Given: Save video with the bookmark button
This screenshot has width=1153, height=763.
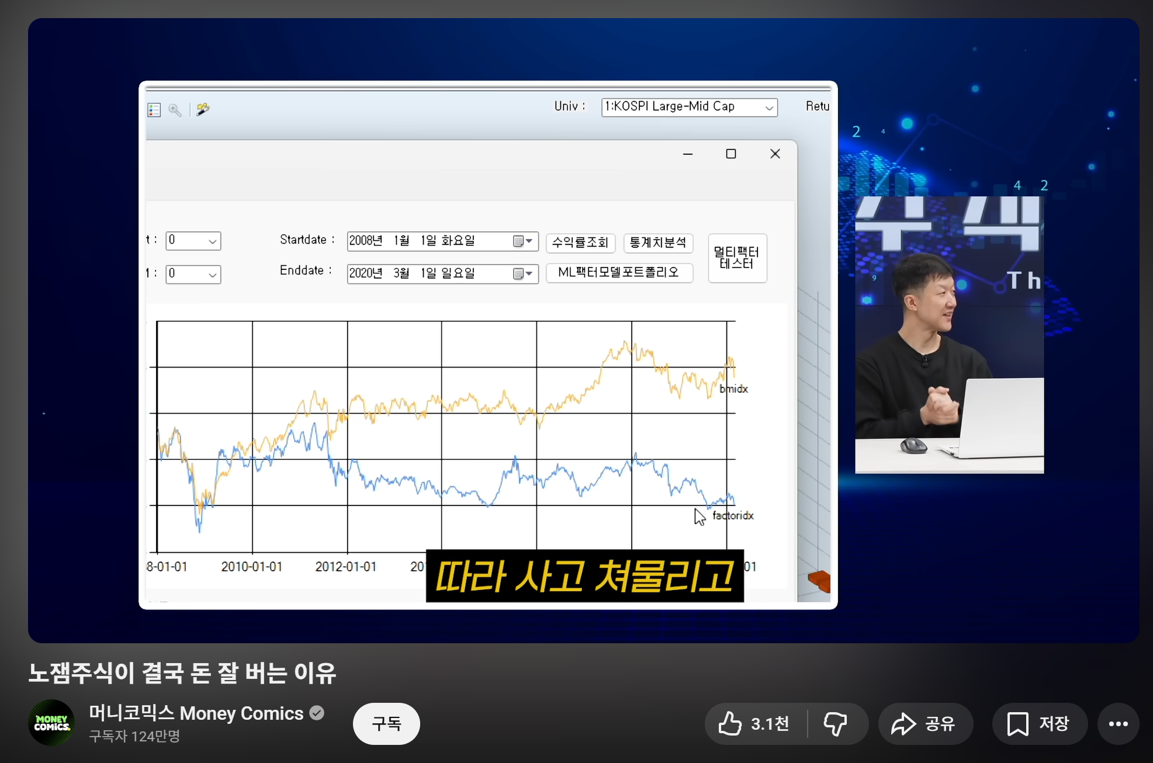Looking at the screenshot, I should 1039,724.
